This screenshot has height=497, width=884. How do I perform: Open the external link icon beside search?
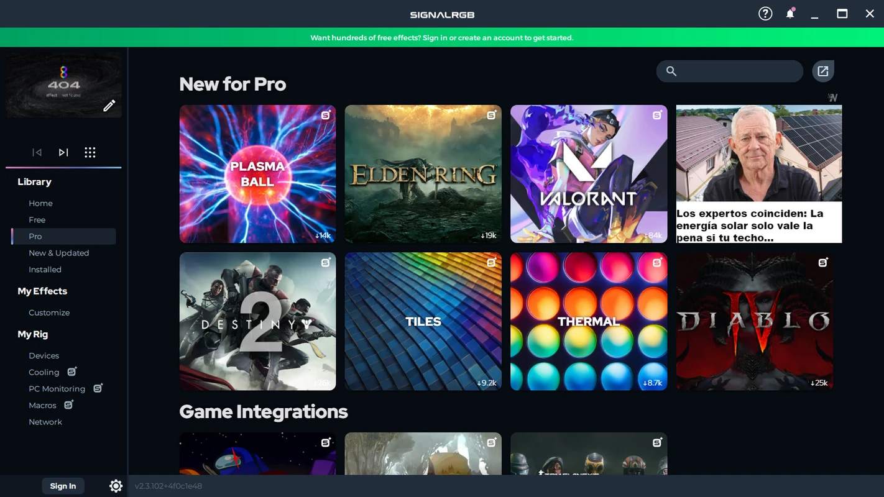(823, 71)
